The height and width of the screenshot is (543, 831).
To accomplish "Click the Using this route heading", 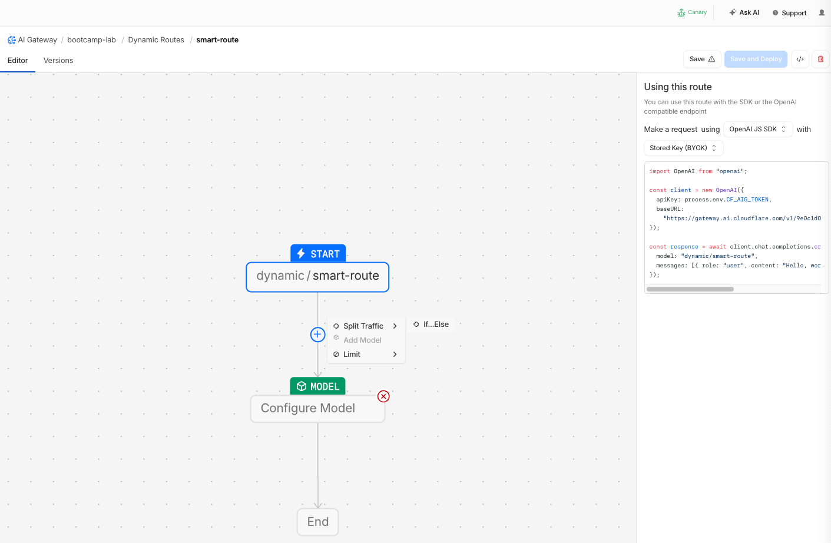I will point(678,87).
